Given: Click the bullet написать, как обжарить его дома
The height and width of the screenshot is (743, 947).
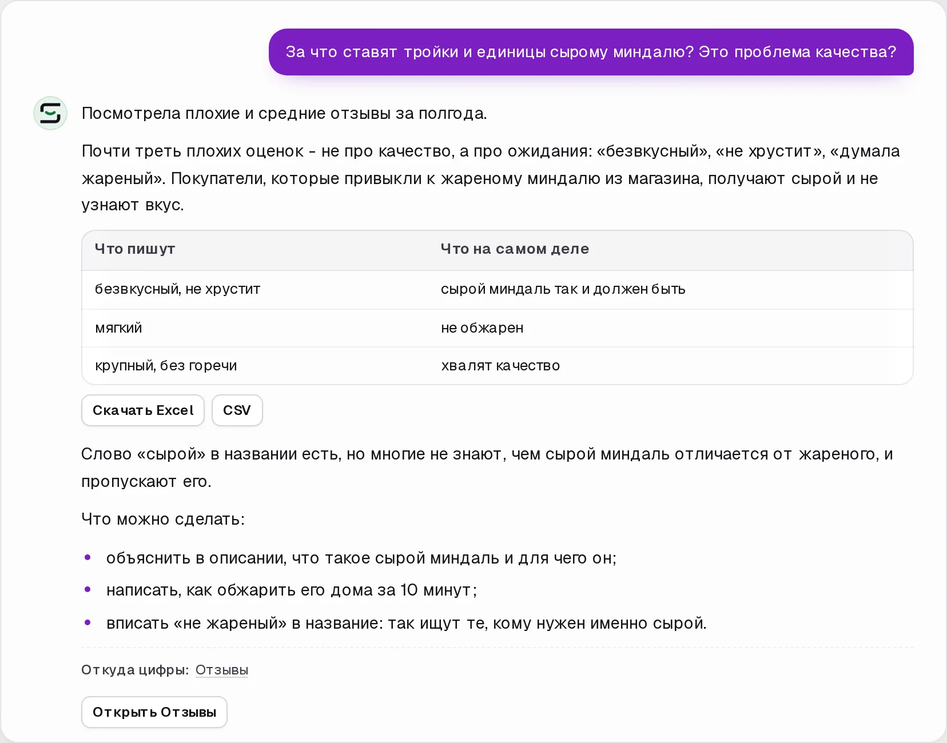Looking at the screenshot, I should coord(292,590).
